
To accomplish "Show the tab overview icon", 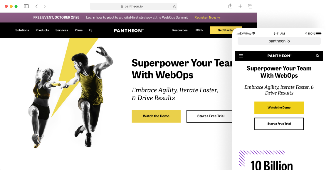I will coord(250,6).
